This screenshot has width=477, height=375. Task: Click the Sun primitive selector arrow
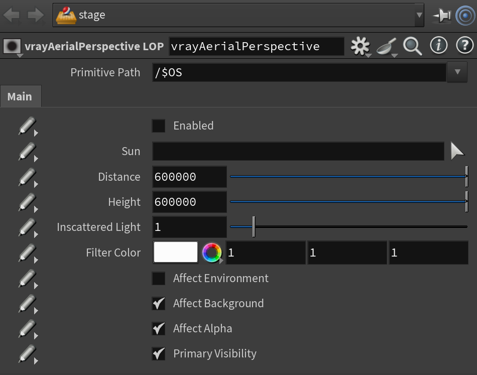pyautogui.click(x=457, y=151)
